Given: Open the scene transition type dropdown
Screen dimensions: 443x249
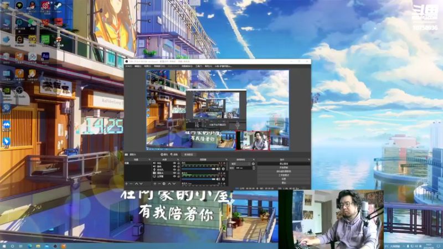Looking at the screenshot, I should 240,164.
